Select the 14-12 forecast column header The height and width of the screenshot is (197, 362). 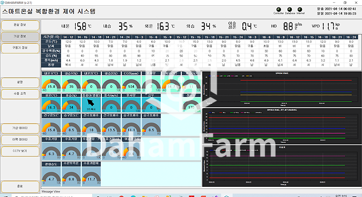(68, 37)
